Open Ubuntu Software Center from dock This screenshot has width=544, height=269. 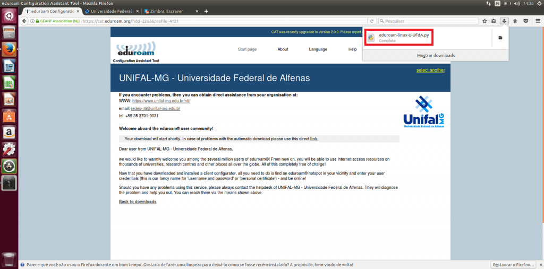[9, 116]
